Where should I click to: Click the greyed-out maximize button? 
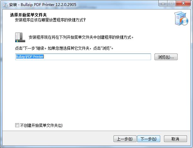click(172, 3)
